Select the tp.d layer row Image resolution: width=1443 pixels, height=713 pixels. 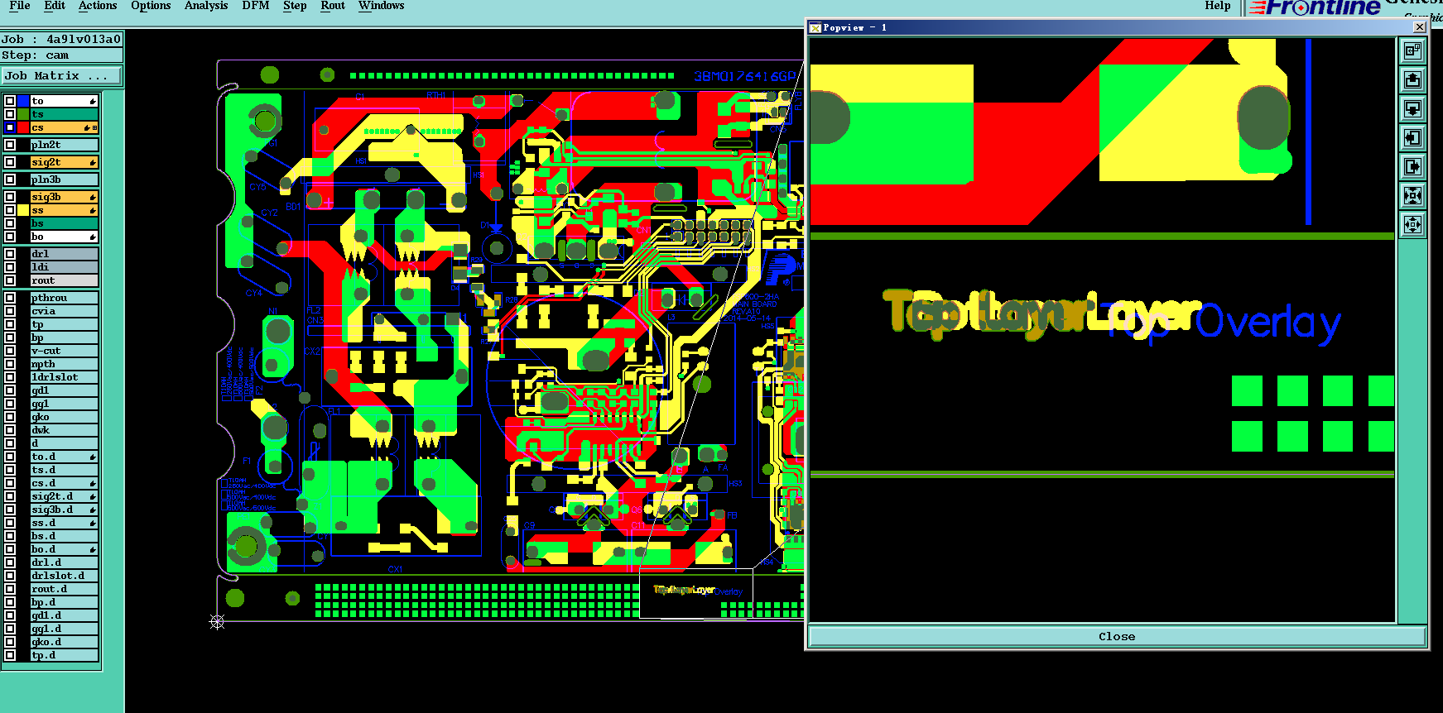coord(65,655)
